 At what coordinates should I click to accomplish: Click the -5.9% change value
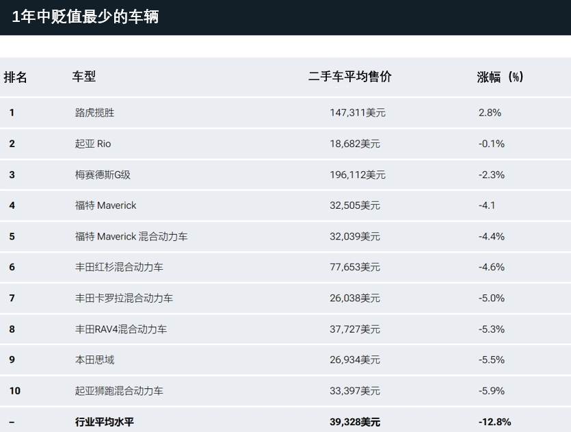coord(492,391)
